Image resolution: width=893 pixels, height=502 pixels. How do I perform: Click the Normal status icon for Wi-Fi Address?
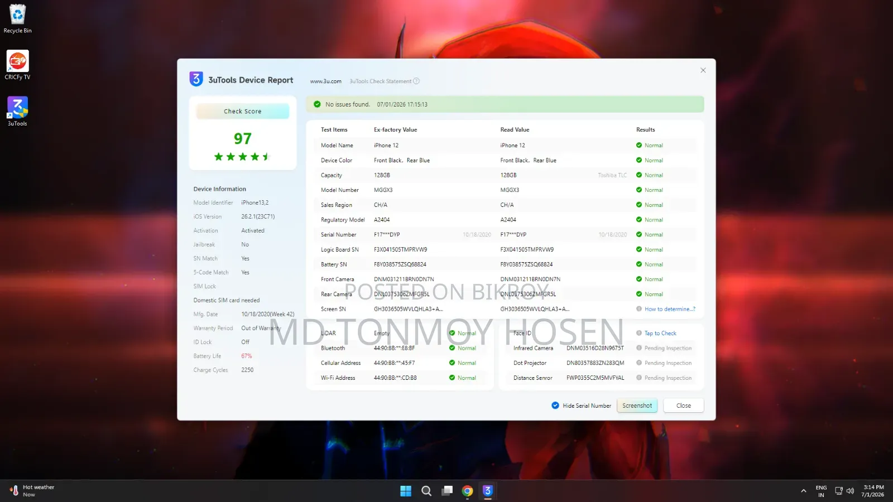coord(452,378)
